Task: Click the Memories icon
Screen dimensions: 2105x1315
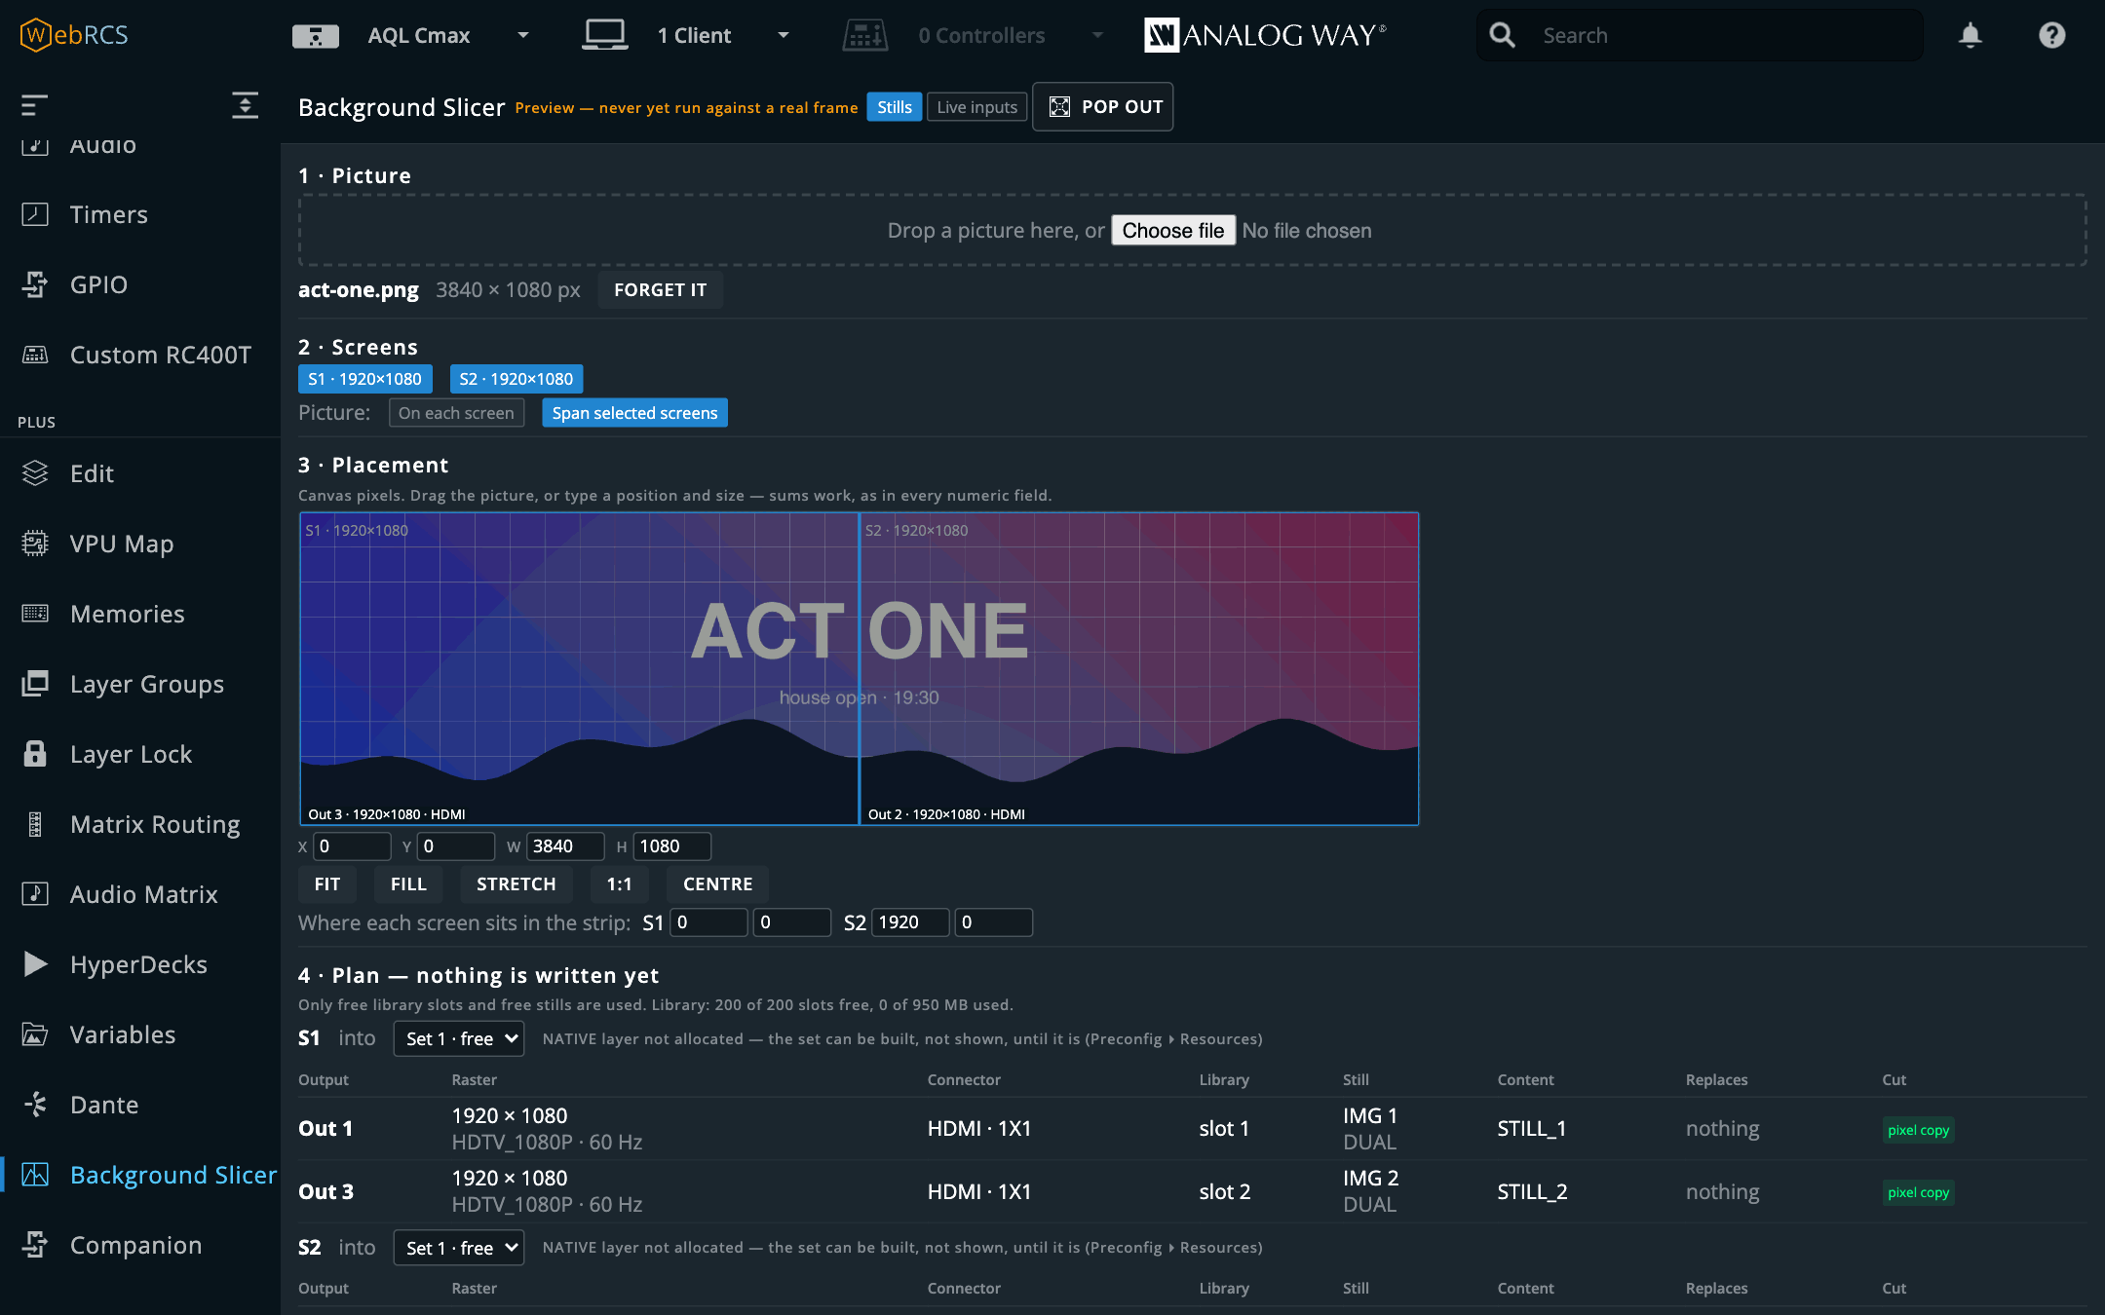Action: [35, 614]
